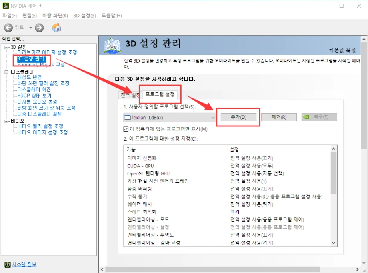
Task: Select Surround, PhysX 구성 item
Action: click(x=41, y=64)
